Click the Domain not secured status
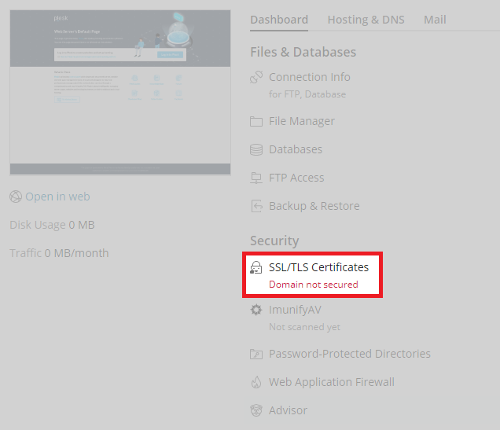Image resolution: width=500 pixels, height=430 pixels. [x=314, y=285]
